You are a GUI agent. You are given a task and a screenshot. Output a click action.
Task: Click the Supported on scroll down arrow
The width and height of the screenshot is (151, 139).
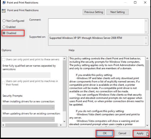(x=146, y=43)
